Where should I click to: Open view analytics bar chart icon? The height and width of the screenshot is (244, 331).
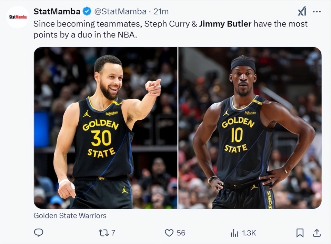[x=234, y=233]
